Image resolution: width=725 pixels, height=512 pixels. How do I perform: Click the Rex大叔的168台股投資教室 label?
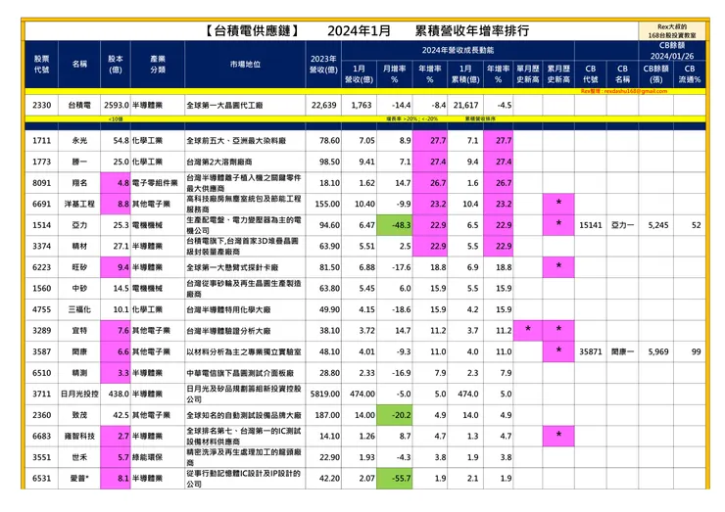(672, 31)
